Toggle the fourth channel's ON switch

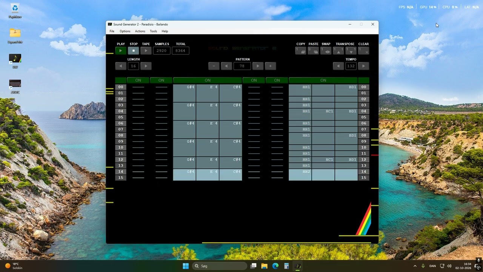254,80
